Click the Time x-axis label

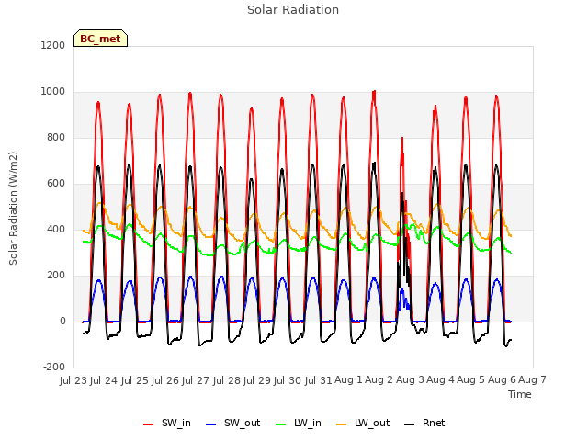(520, 394)
